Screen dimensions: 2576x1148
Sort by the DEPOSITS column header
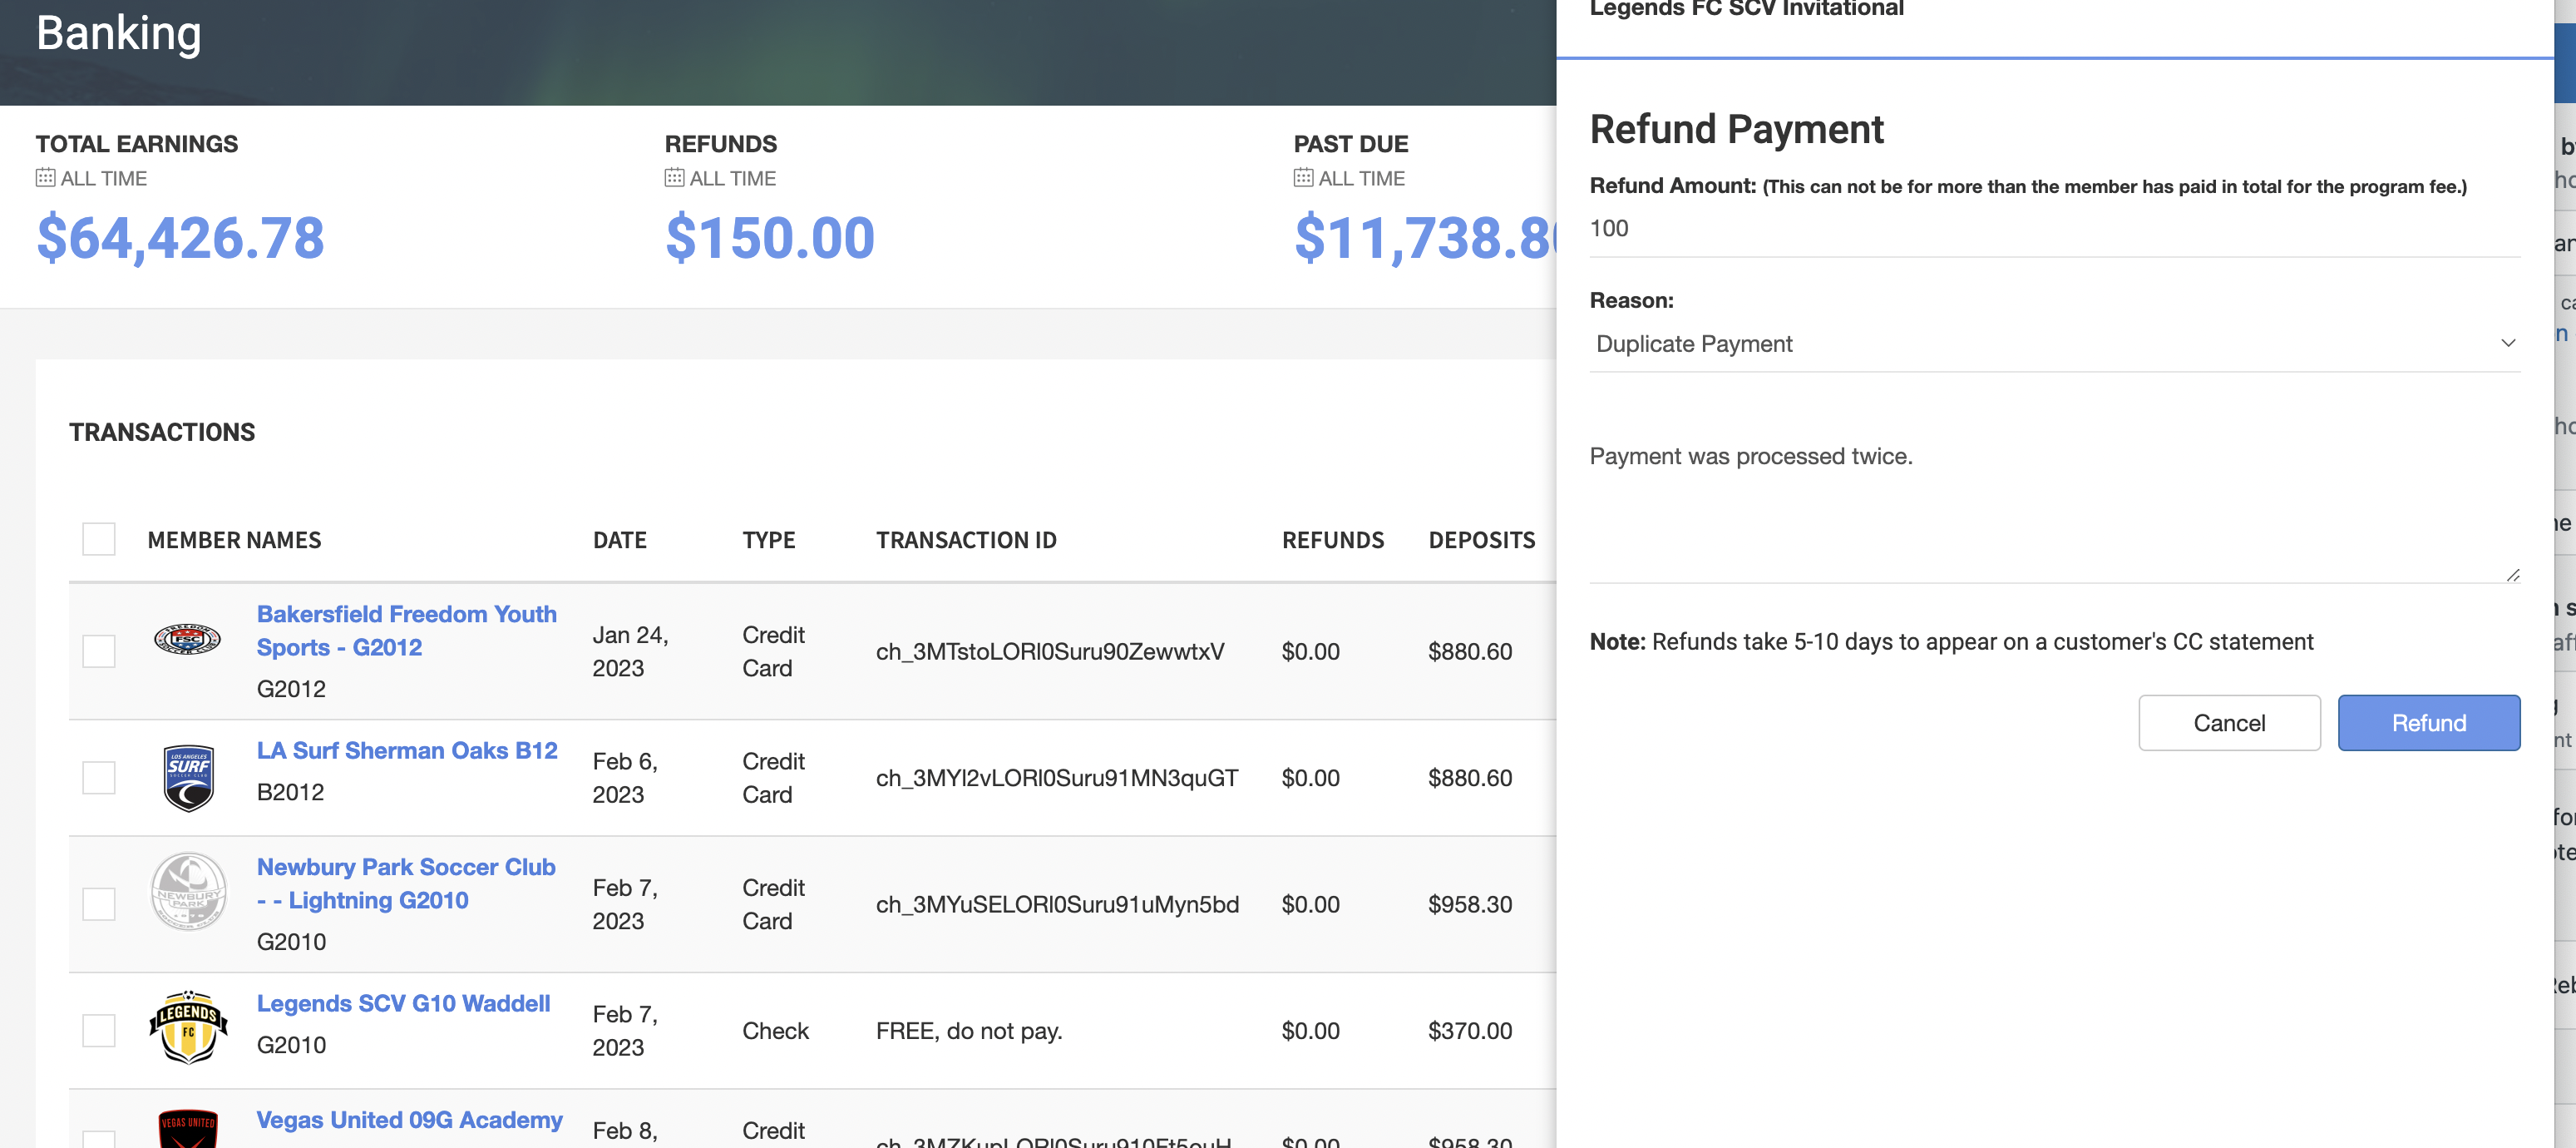tap(1481, 541)
